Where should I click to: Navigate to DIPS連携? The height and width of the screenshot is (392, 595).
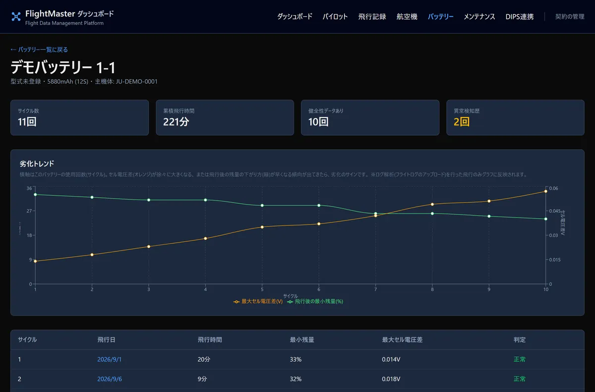(x=520, y=17)
